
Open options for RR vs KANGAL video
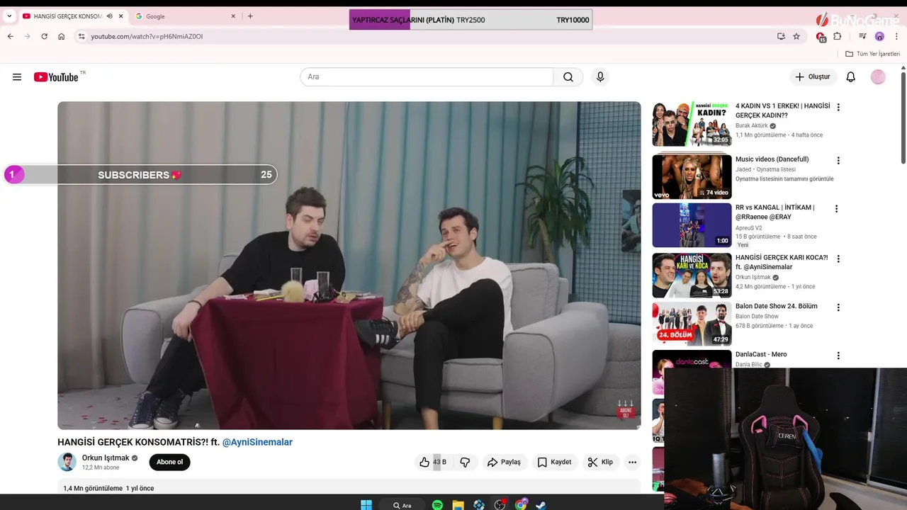coord(836,209)
